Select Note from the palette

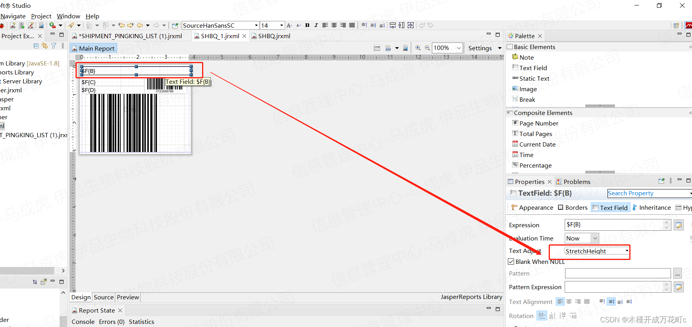(x=523, y=57)
